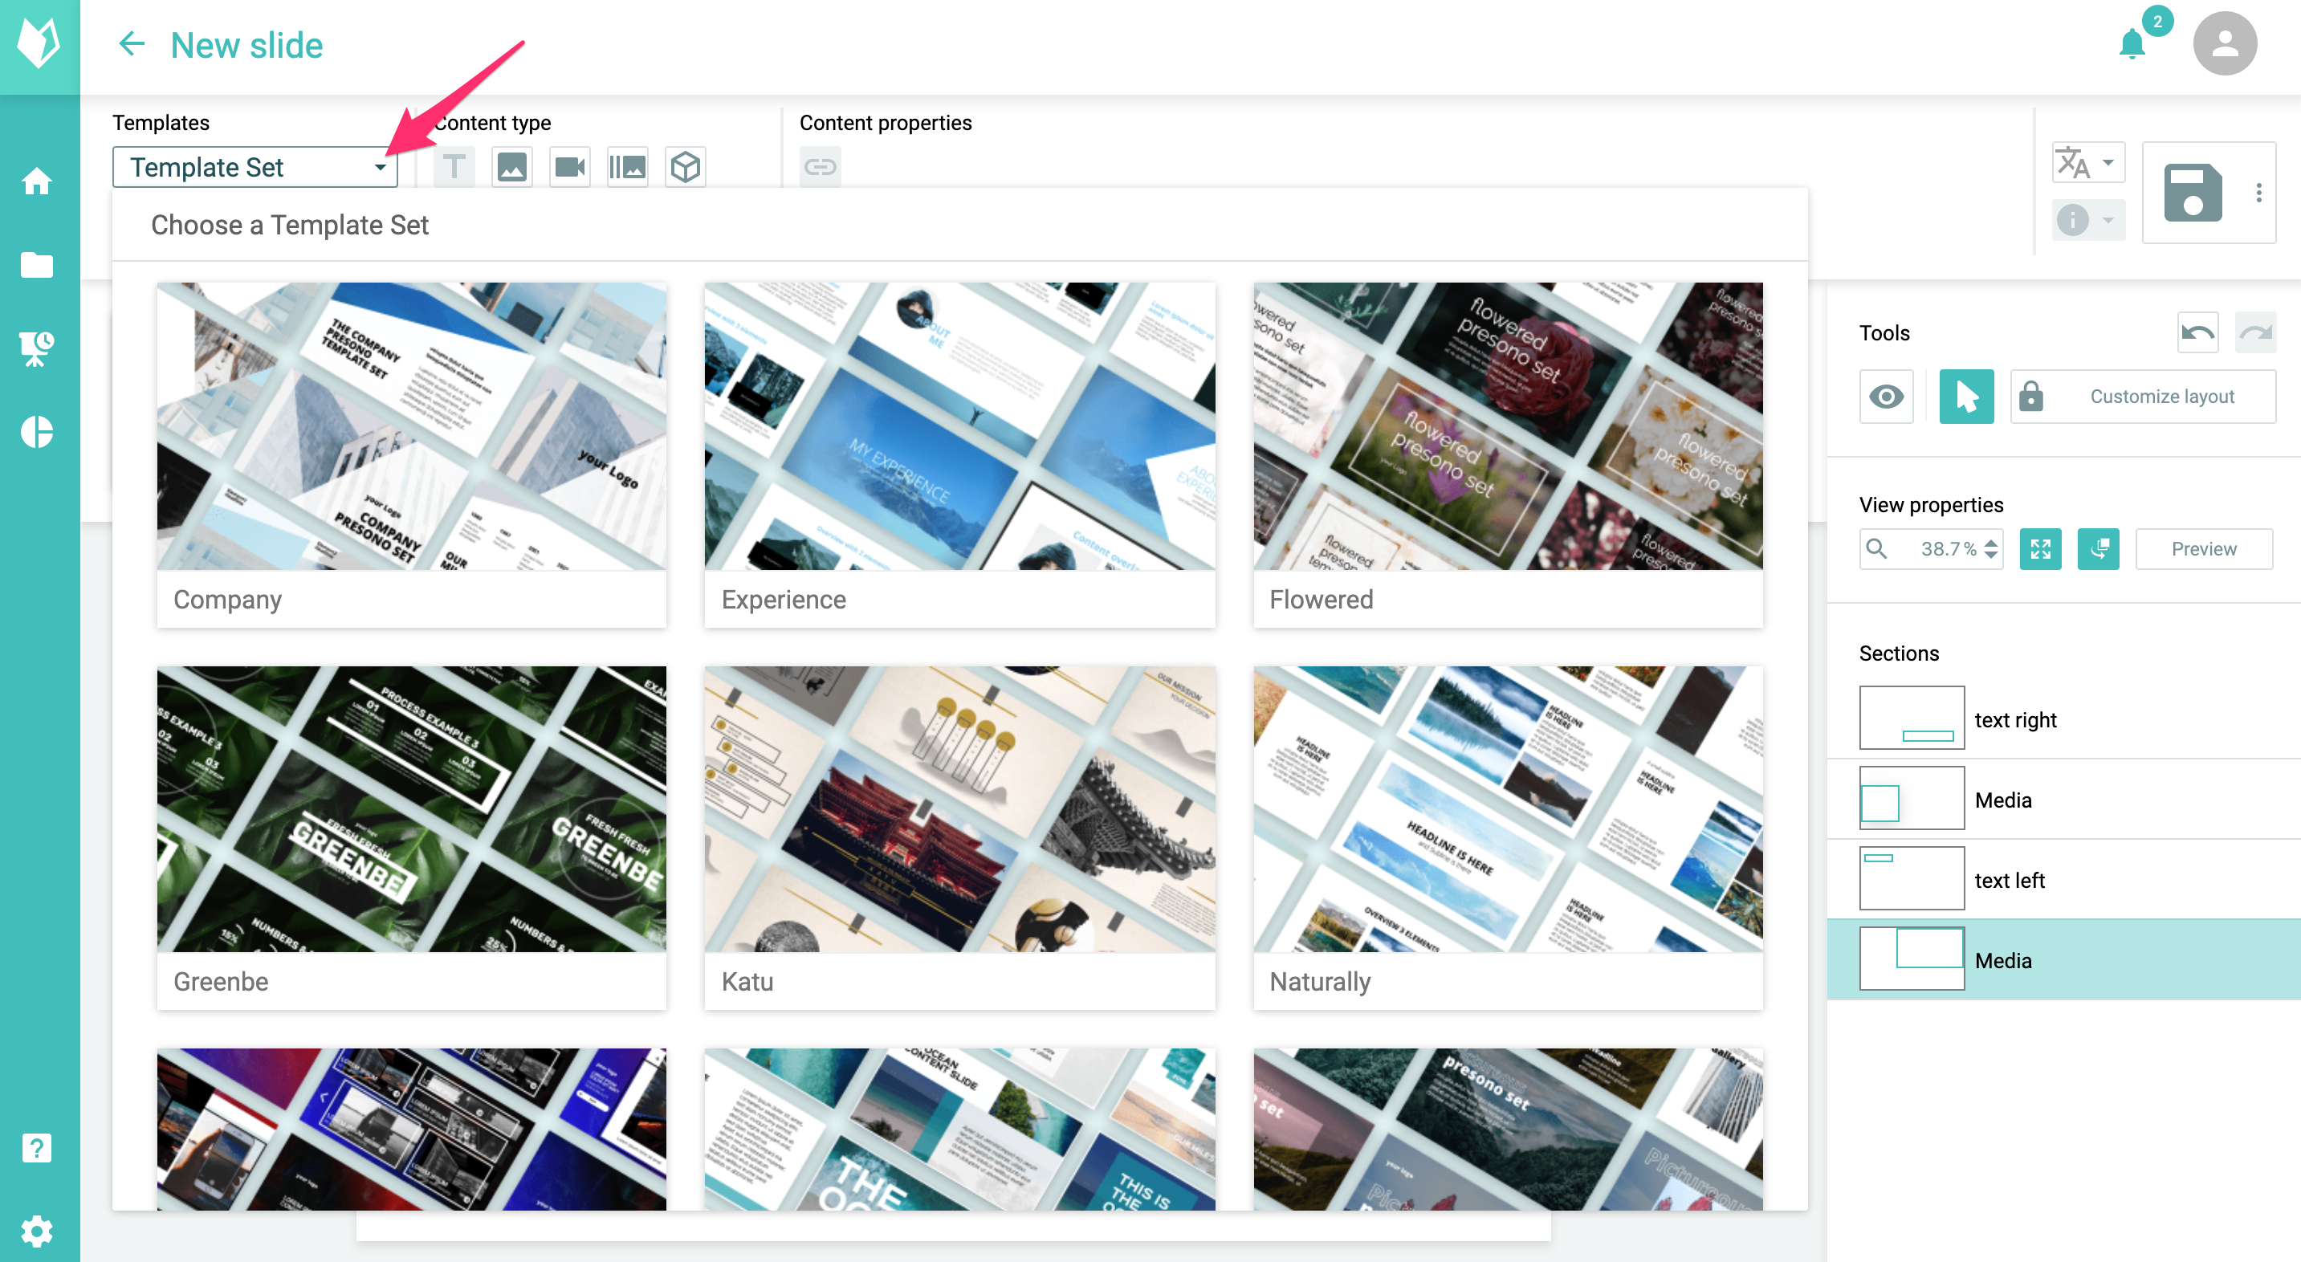Select the text right section

pyautogui.click(x=2064, y=719)
